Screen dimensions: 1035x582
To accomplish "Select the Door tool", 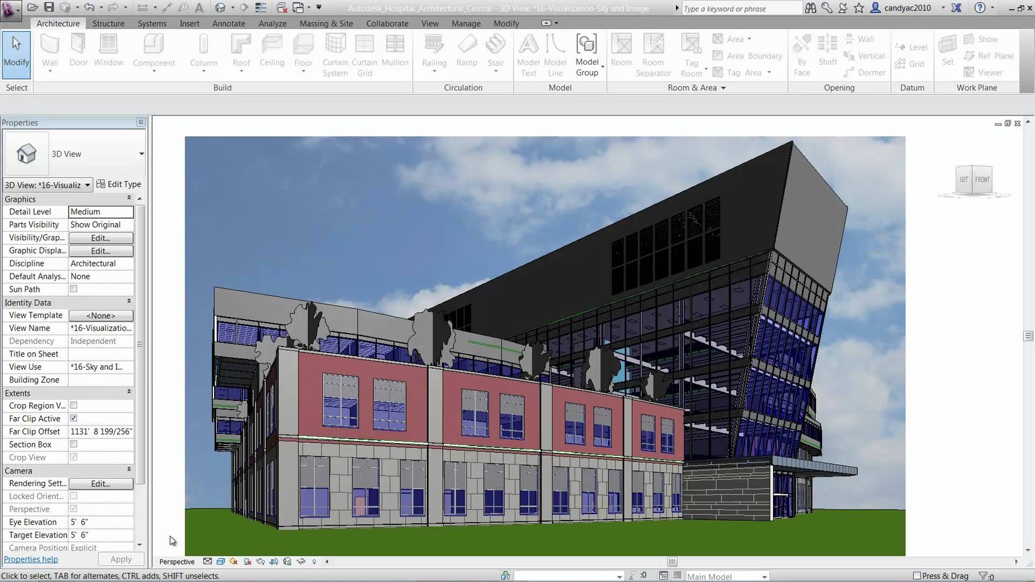I will [78, 50].
